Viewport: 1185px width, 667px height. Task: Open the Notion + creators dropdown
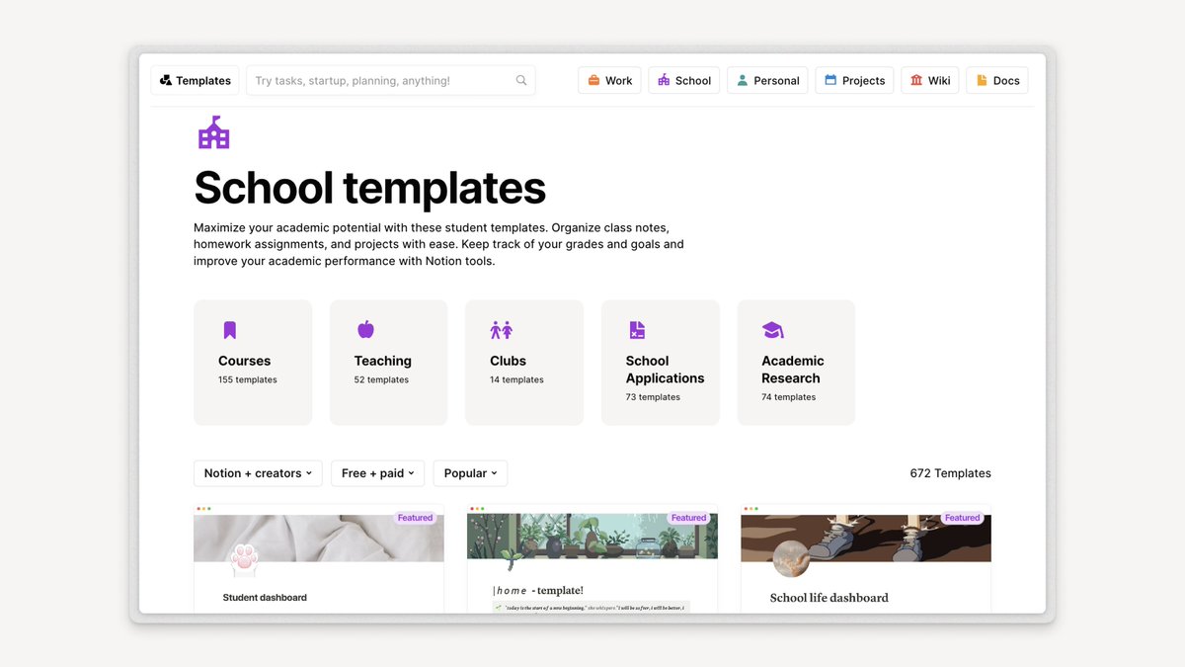coord(259,473)
